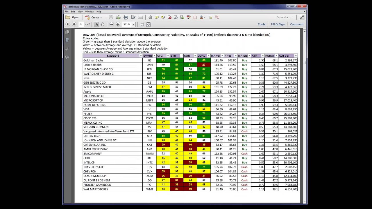This screenshot has height=209, width=372.
Task: Add a sticky note comment
Action: (x=157, y=17)
